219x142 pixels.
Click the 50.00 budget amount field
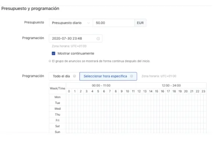coord(114,23)
